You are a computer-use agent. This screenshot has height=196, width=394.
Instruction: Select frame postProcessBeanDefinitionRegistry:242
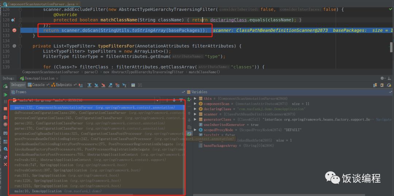coord(97,139)
